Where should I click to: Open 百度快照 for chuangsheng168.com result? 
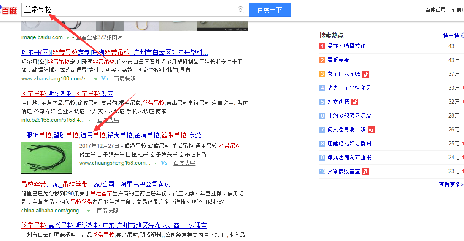[184, 163]
